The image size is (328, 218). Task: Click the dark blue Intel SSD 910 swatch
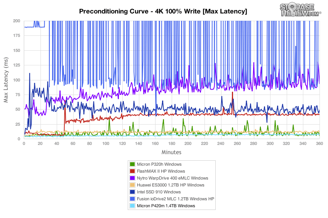point(132,192)
